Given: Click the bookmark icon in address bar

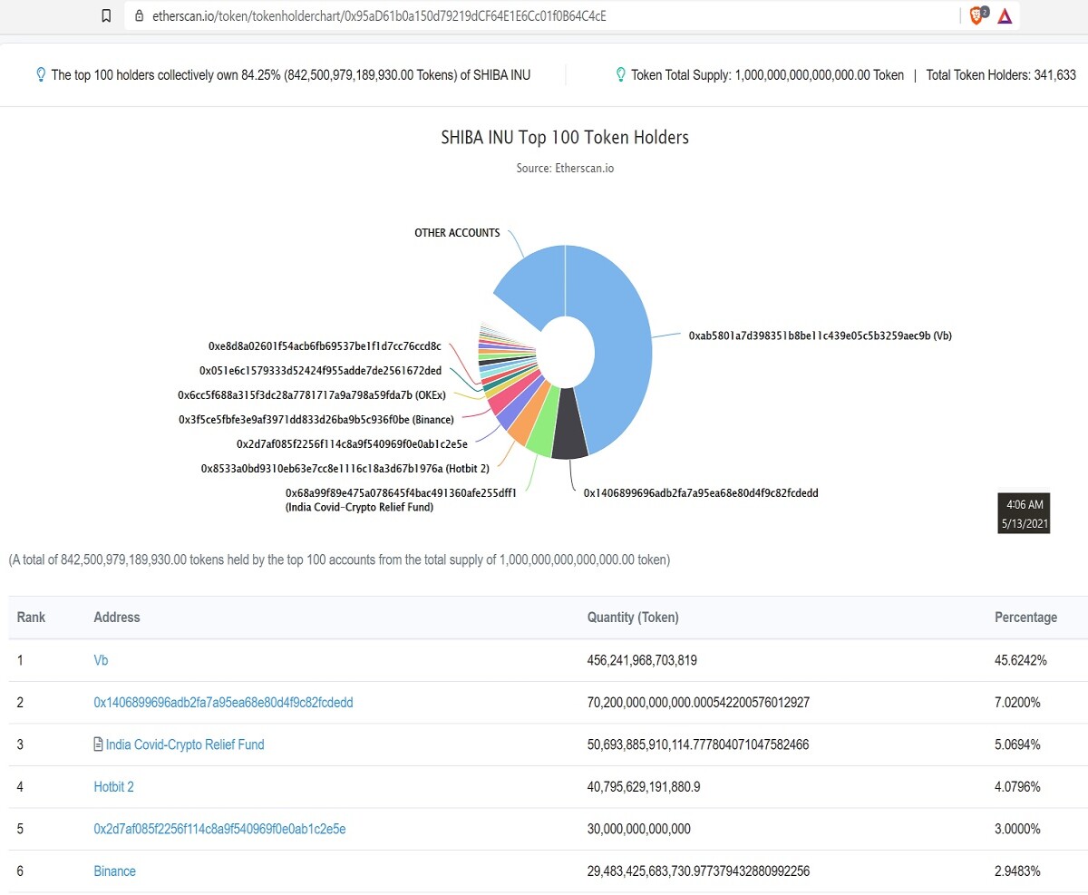Looking at the screenshot, I should point(107,15).
